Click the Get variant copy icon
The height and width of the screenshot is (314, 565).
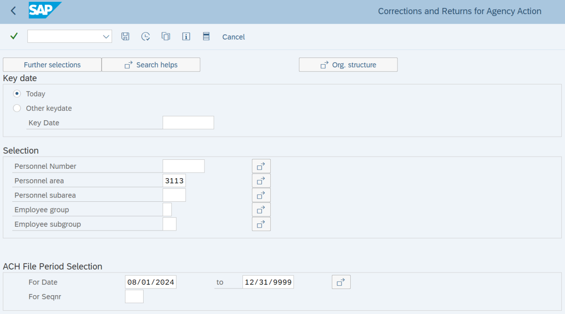(166, 36)
